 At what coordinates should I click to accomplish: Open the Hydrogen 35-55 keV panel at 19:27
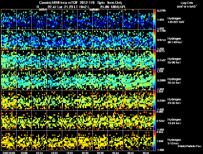(x=70, y=80)
